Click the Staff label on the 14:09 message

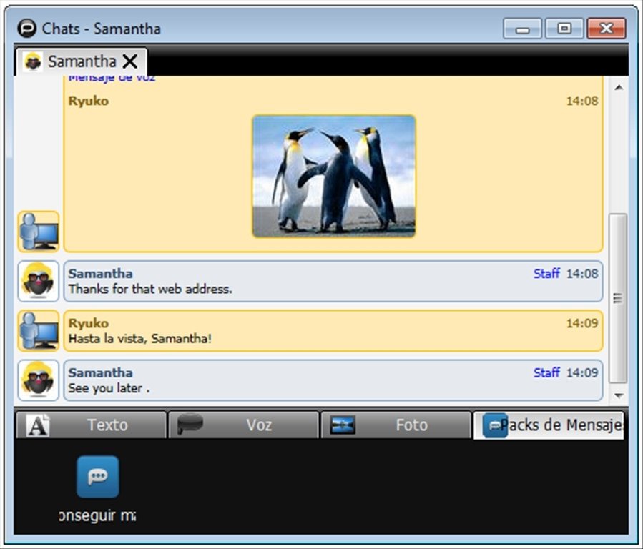click(546, 372)
